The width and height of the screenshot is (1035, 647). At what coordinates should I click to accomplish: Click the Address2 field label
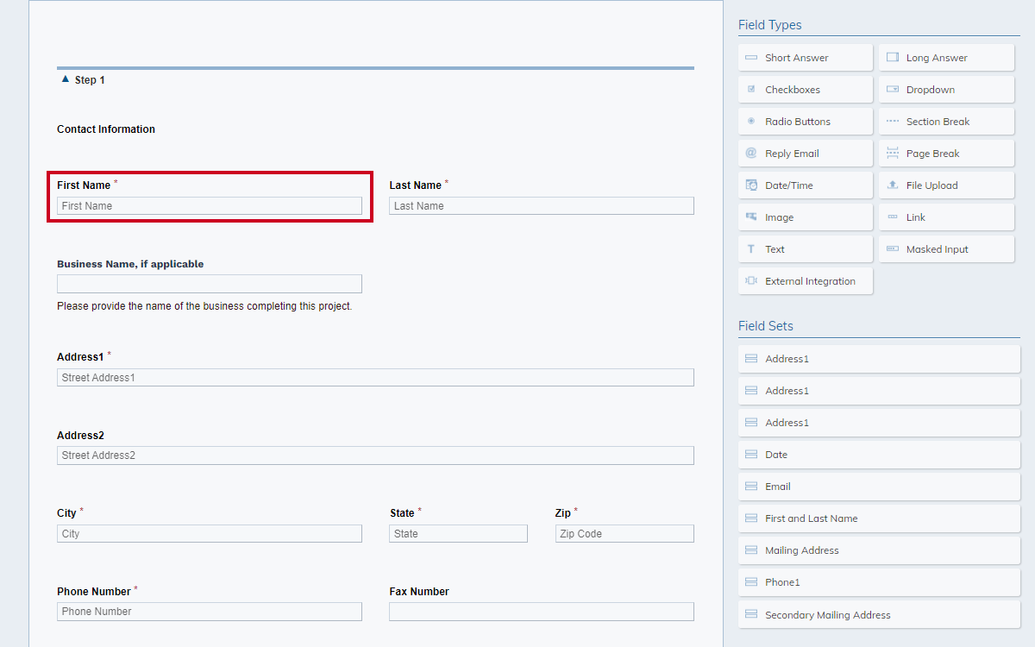80,436
